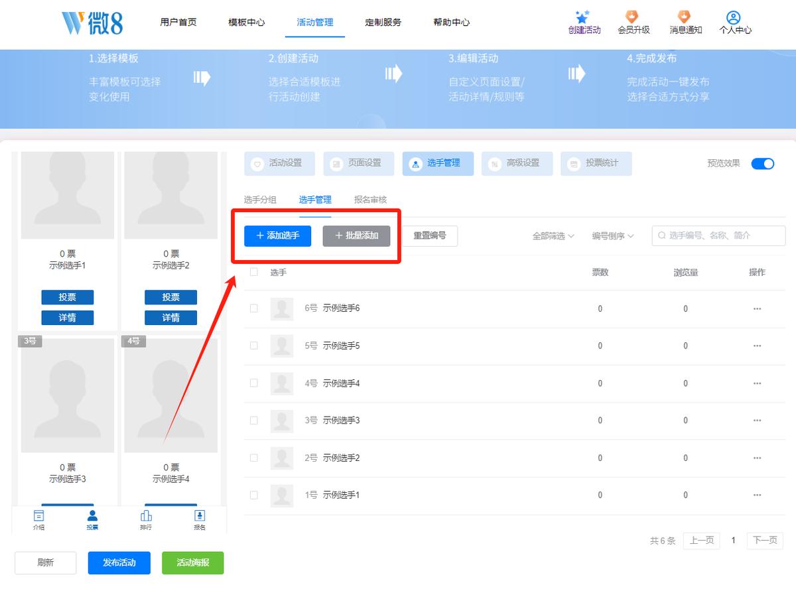This screenshot has height=589, width=796.
Task: Check the select-all checkbox in table header
Action: tap(254, 272)
